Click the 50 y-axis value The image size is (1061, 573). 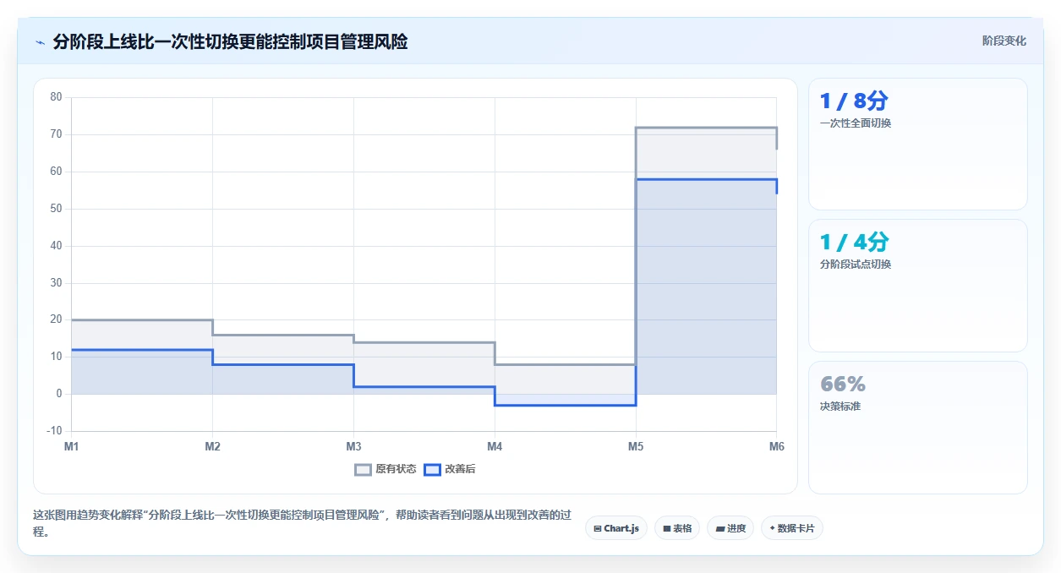(x=57, y=209)
